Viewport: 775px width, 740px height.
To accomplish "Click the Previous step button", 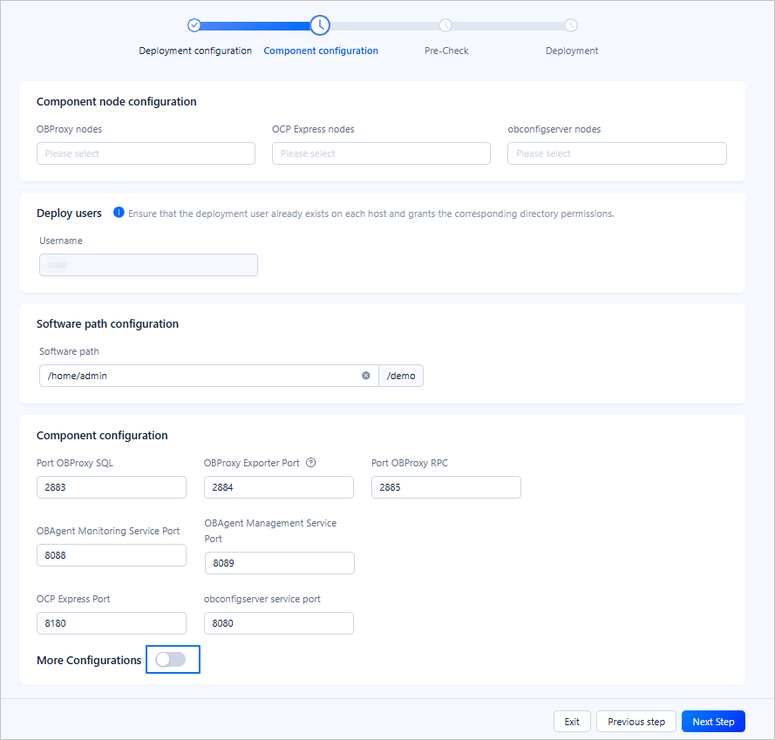I will click(x=636, y=722).
